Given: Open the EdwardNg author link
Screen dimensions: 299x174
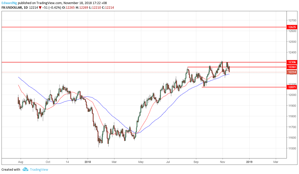Looking at the screenshot, I should point(9,3).
